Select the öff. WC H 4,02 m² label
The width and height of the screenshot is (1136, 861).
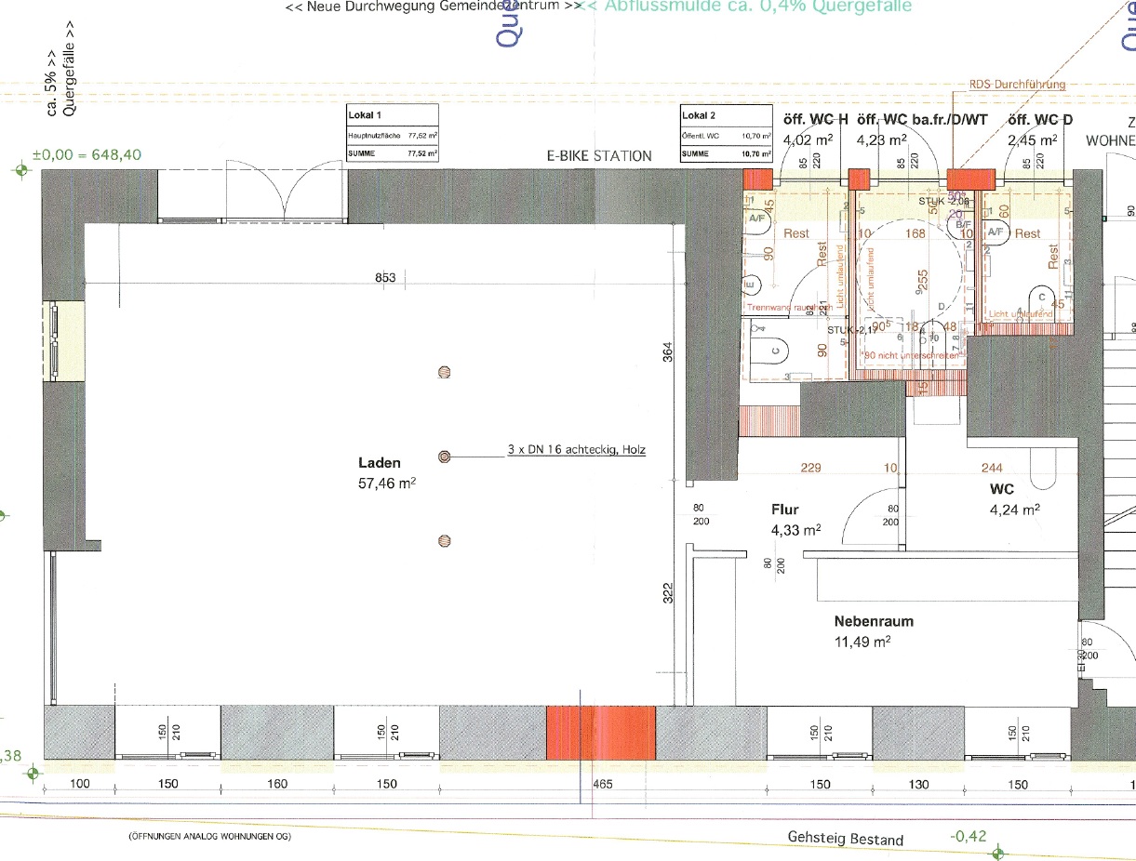coord(815,129)
